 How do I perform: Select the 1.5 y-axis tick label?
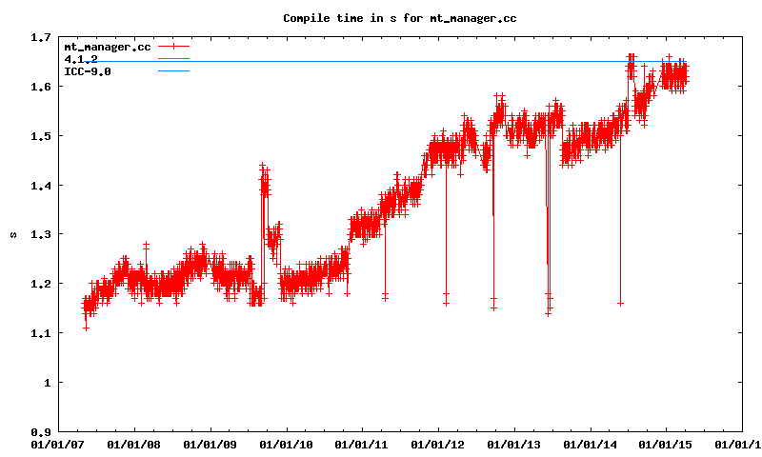tap(40, 136)
